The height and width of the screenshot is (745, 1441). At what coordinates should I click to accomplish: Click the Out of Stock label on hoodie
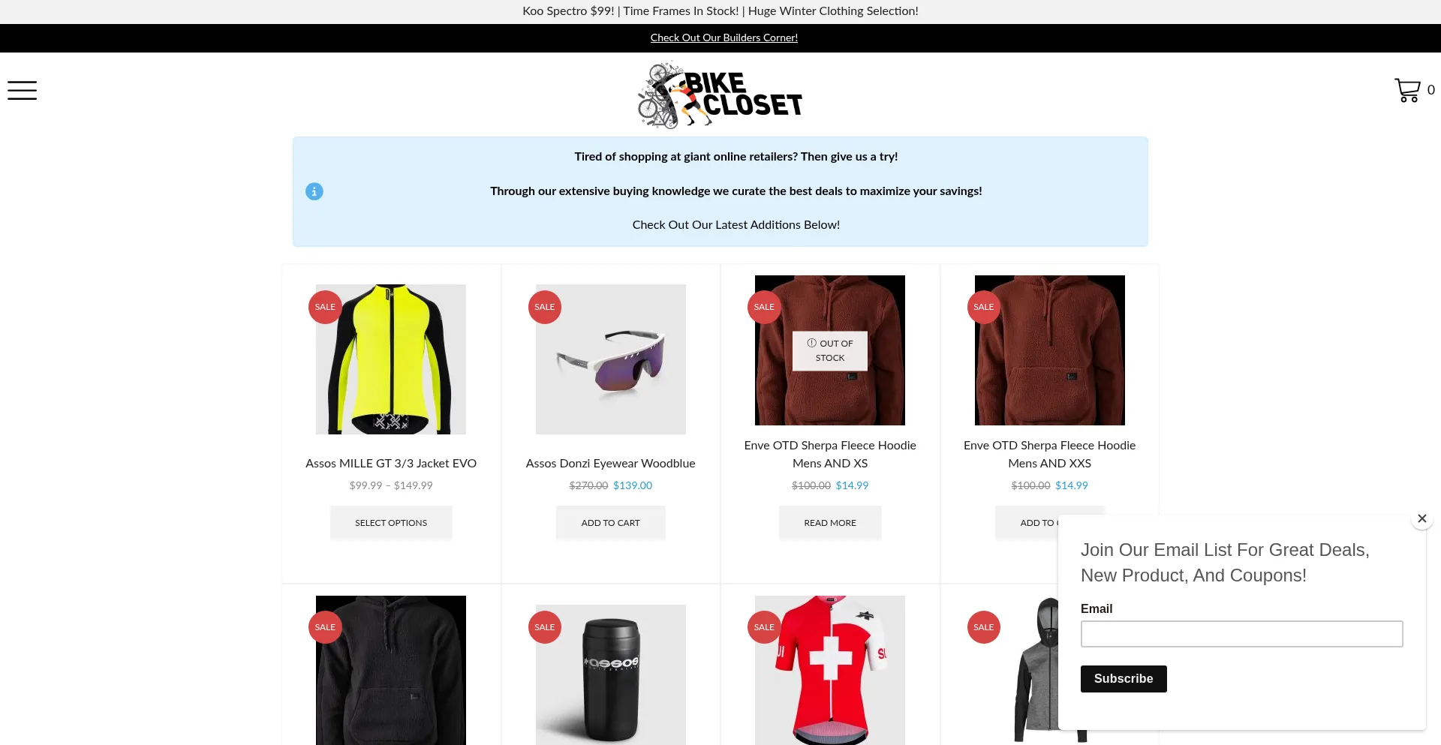pyautogui.click(x=830, y=350)
